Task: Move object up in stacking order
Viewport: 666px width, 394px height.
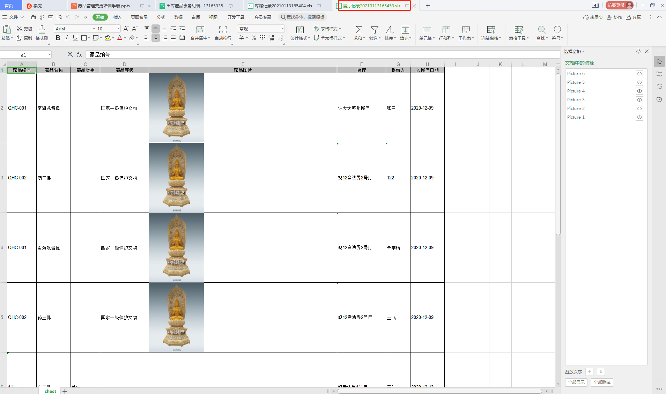Action: click(590, 372)
